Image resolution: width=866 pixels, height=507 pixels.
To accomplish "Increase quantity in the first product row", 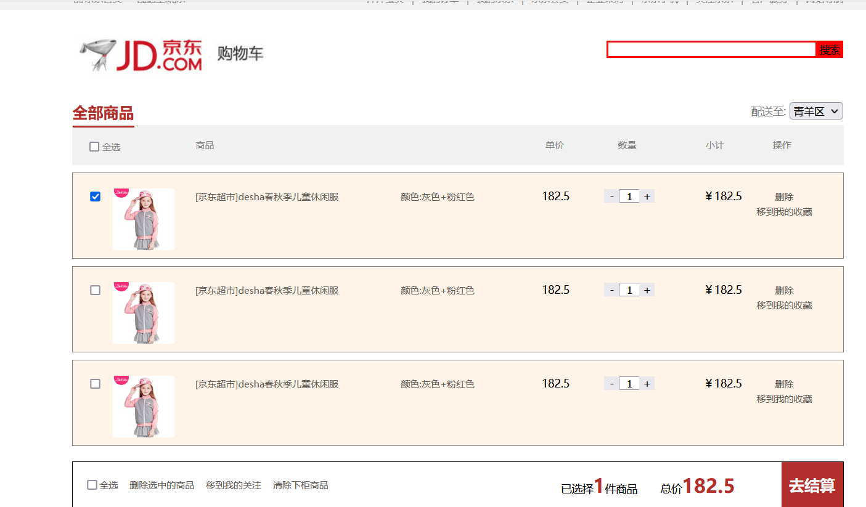I will (647, 197).
